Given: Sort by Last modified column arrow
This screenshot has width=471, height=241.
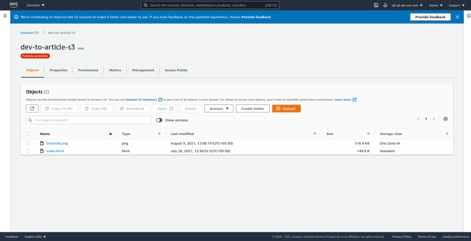Looking at the screenshot, I should coord(315,134).
